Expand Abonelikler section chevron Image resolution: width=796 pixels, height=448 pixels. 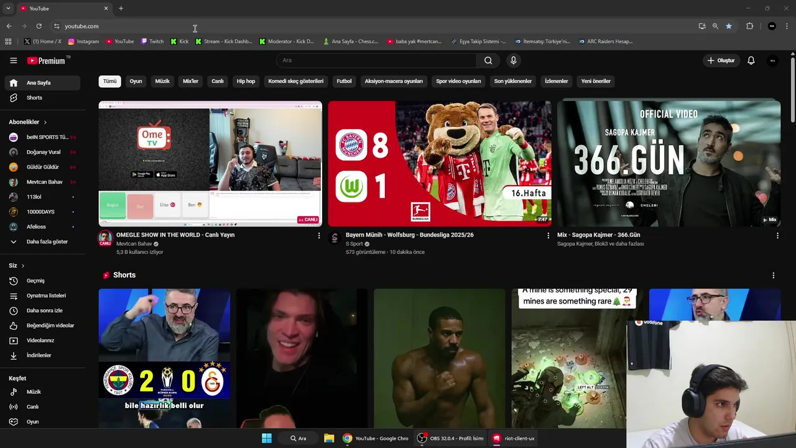click(45, 123)
